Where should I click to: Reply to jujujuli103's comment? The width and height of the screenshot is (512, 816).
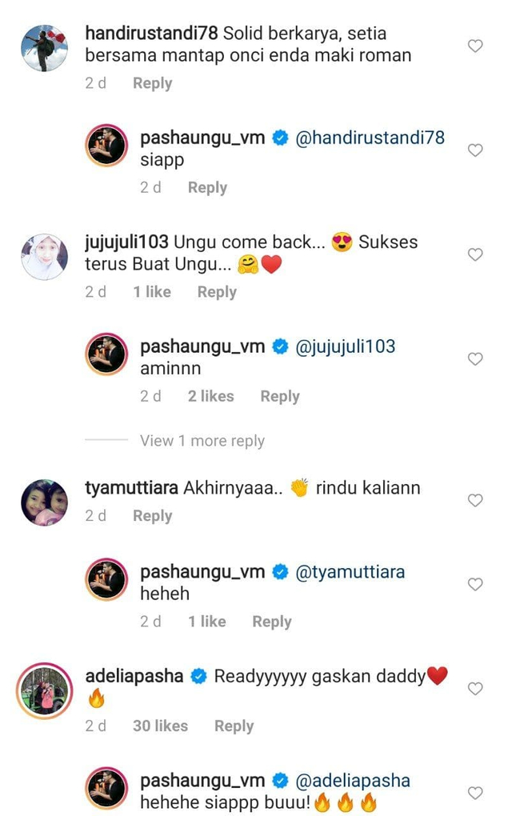[217, 292]
